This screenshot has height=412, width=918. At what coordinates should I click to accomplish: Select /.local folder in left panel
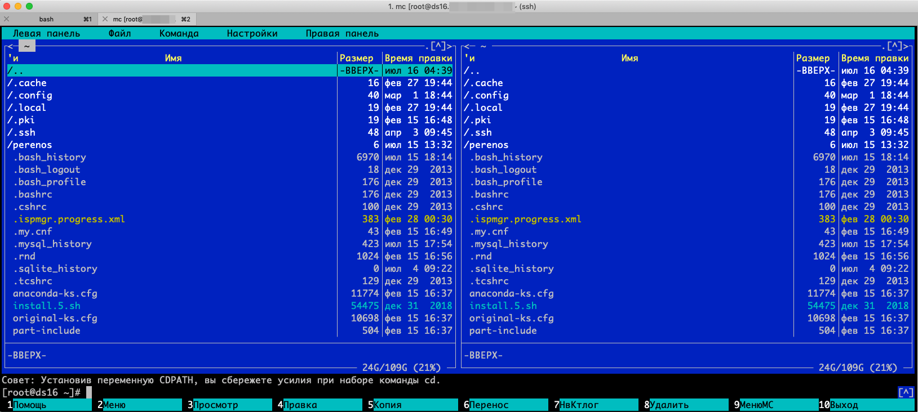[230, 108]
